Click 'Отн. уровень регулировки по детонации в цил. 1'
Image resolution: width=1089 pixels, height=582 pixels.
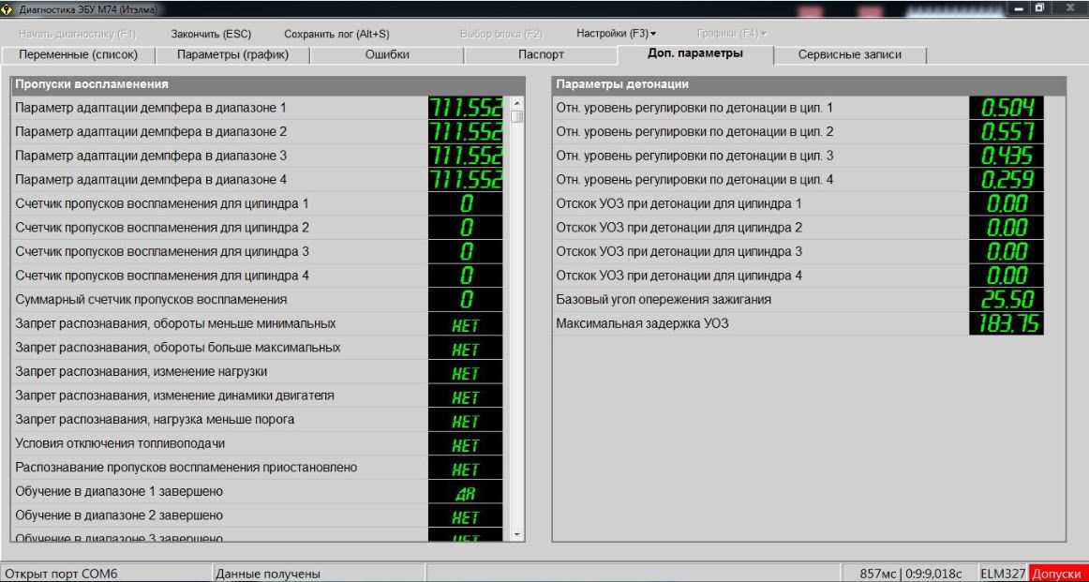pyautogui.click(x=798, y=108)
